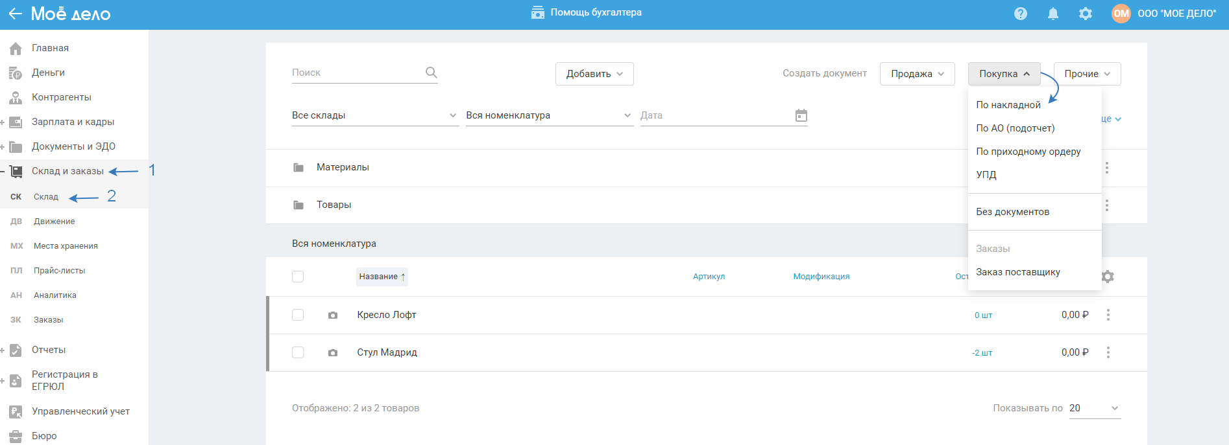The height and width of the screenshot is (445, 1229).
Task: Click the search magnifier icon
Action: coord(431,73)
